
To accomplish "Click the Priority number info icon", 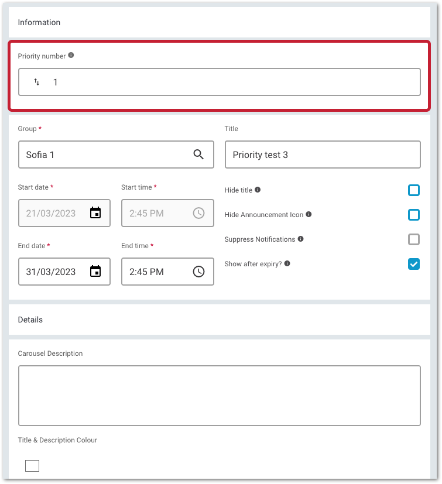I will tap(71, 55).
